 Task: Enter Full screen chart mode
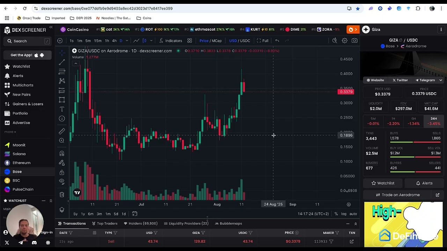263,41
